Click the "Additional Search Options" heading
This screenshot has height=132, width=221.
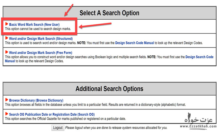tap(109, 89)
